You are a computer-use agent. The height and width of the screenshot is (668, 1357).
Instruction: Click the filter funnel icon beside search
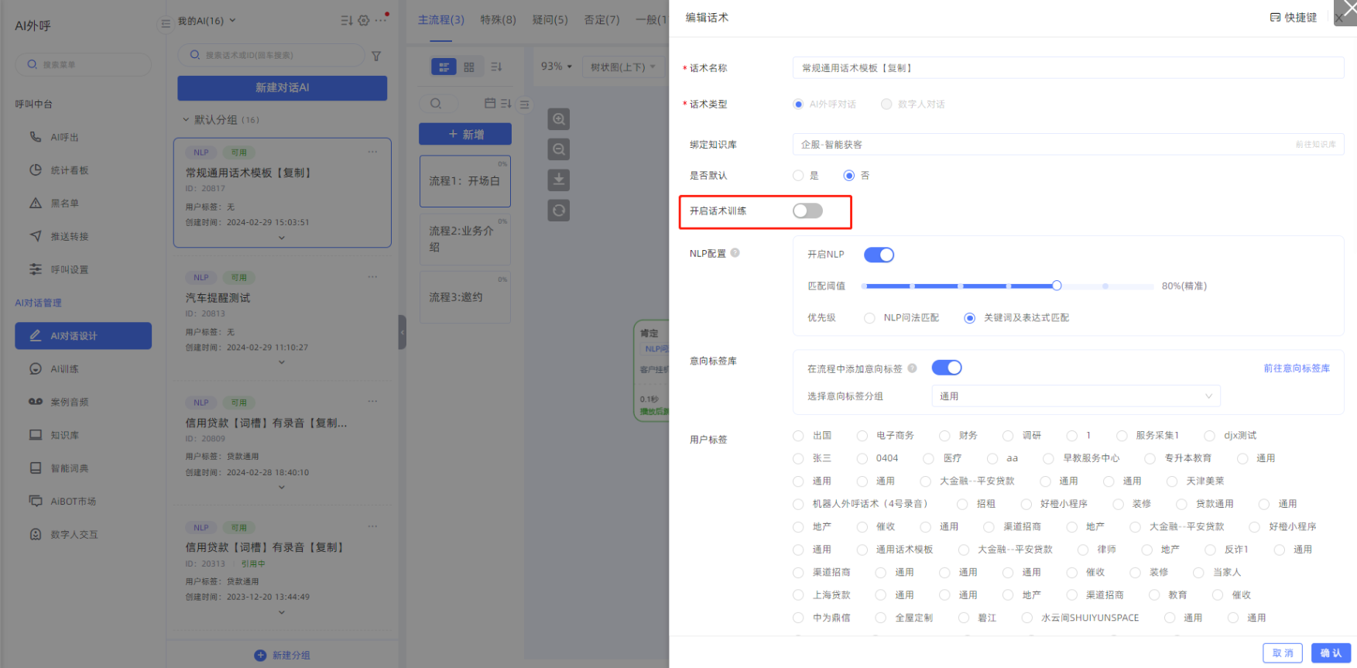(376, 56)
